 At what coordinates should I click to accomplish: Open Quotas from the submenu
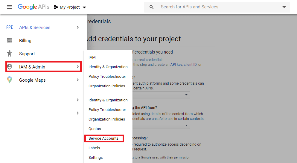click(95, 129)
